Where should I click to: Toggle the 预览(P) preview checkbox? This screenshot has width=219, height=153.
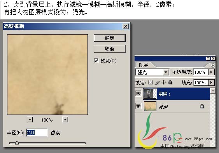[x=96, y=61]
